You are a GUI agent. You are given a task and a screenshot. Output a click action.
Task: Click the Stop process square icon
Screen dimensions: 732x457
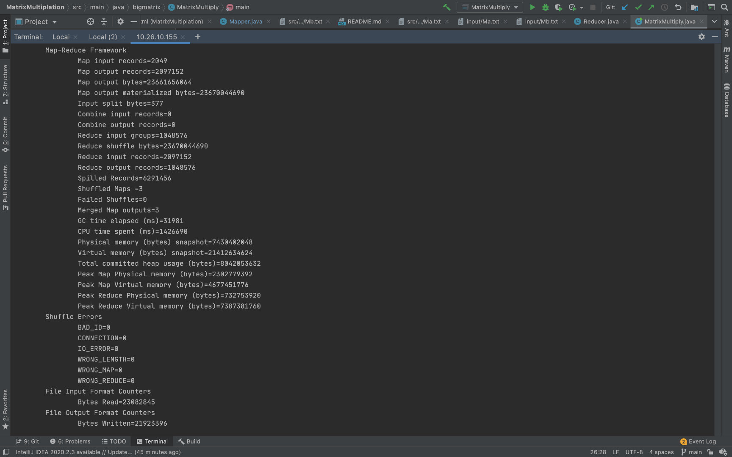click(593, 7)
